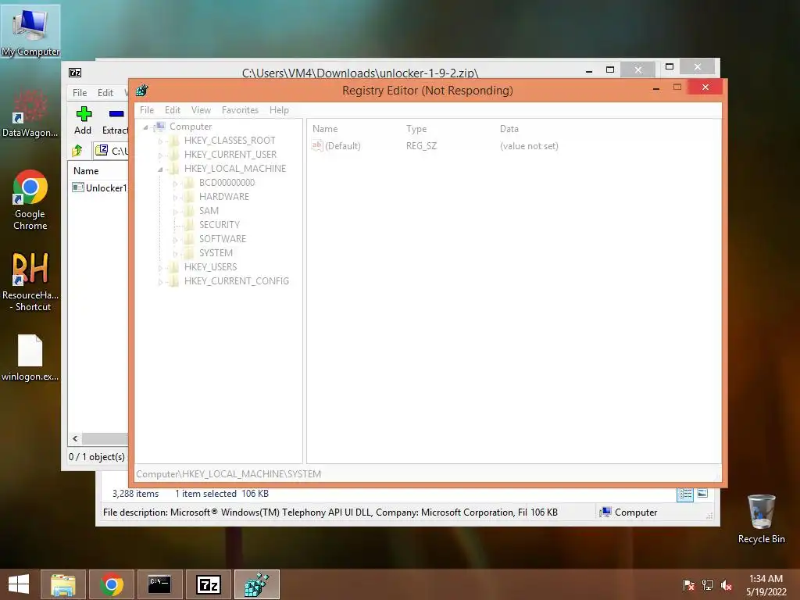Click the 7-Zip up-folder icon
The width and height of the screenshot is (800, 600).
coord(77,151)
